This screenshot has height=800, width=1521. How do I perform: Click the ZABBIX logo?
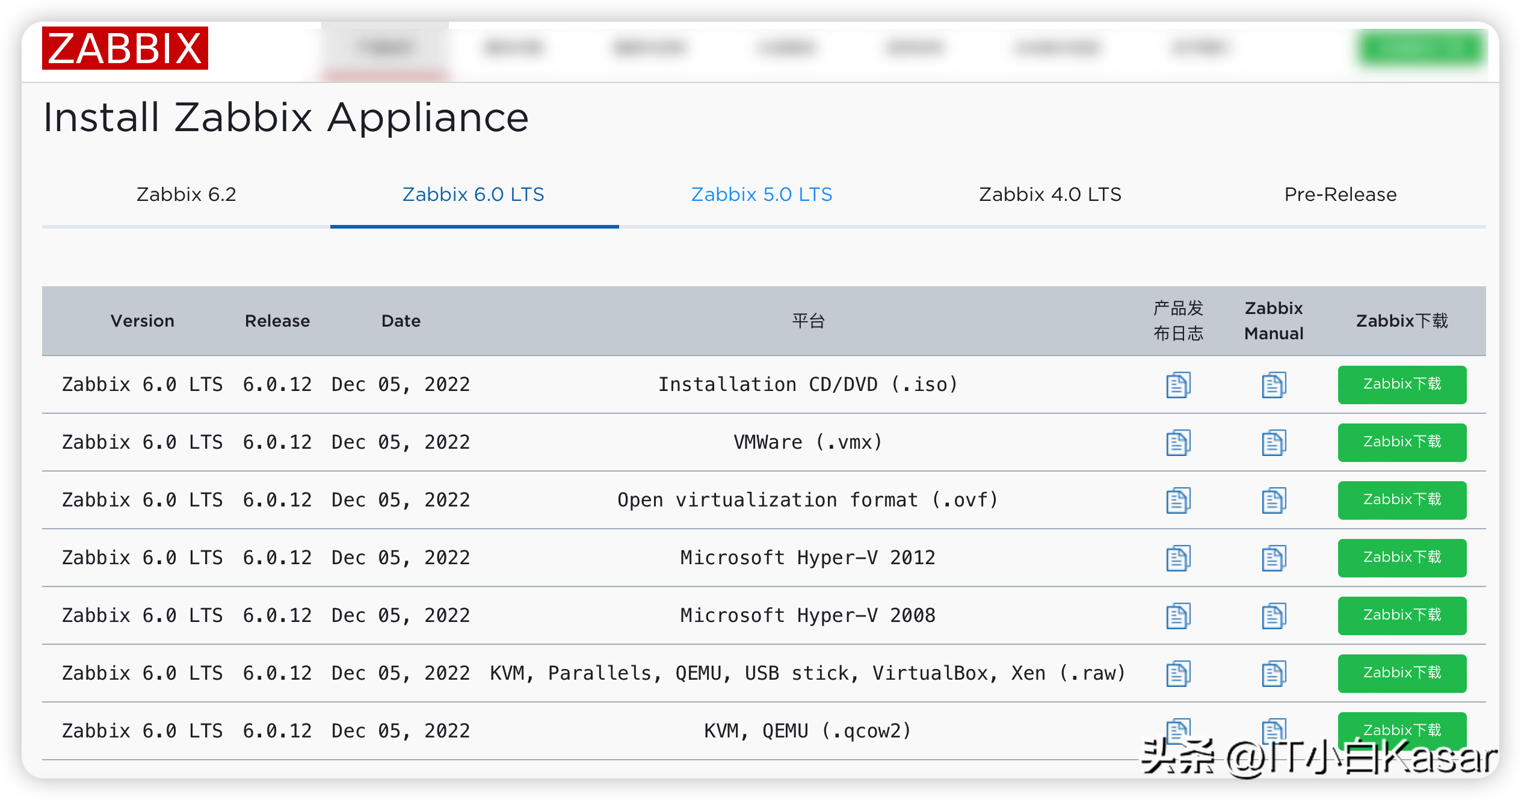click(125, 48)
